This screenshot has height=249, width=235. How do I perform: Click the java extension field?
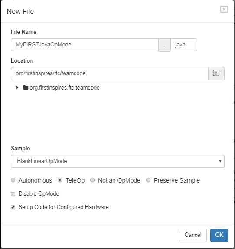coord(184,45)
